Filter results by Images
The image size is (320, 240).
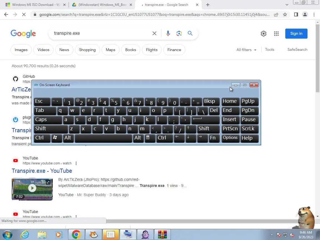[21, 50]
